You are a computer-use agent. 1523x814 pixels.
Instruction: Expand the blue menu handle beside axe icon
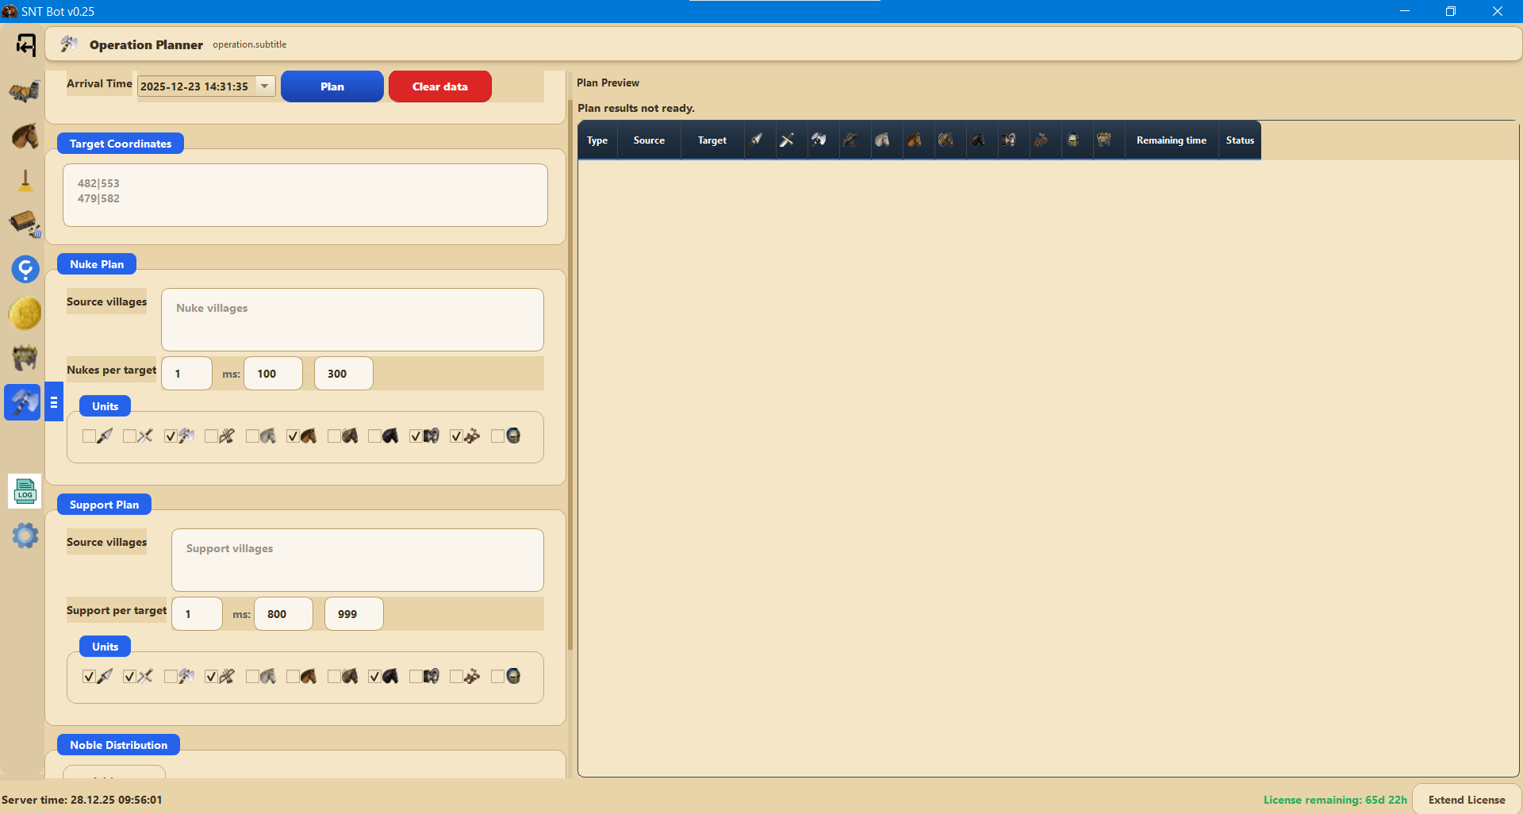[54, 402]
